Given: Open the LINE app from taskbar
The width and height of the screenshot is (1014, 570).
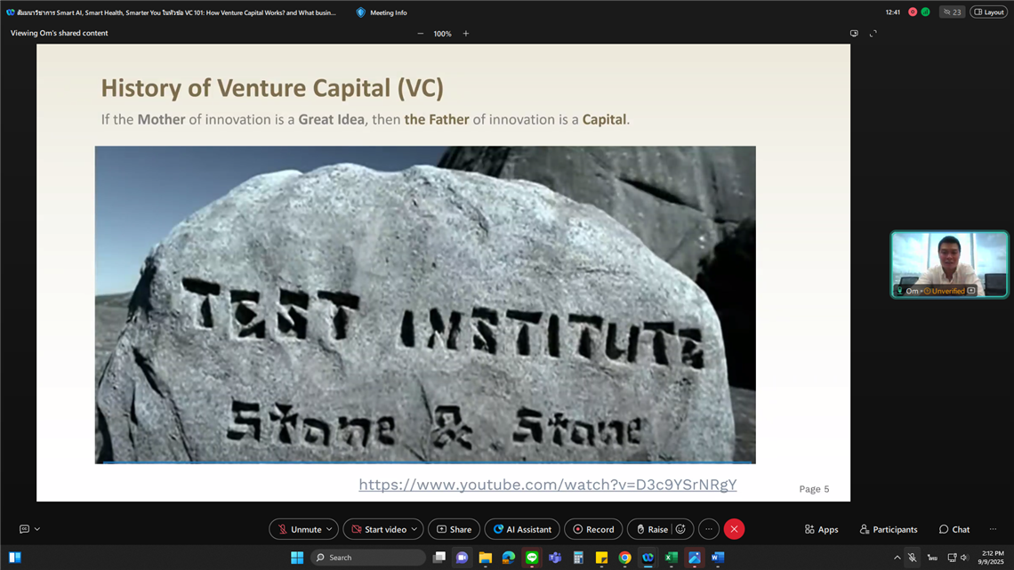Looking at the screenshot, I should coord(532,558).
